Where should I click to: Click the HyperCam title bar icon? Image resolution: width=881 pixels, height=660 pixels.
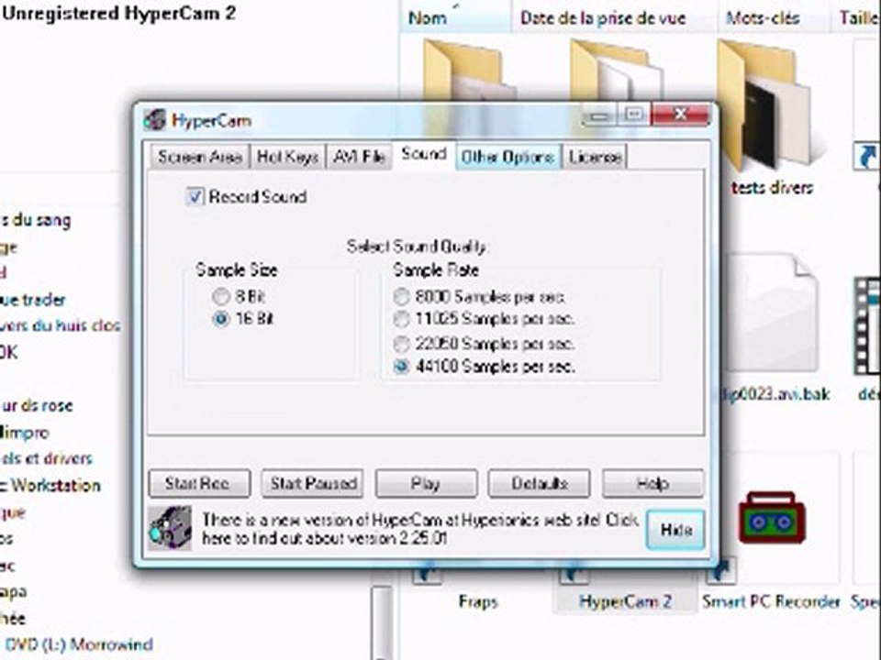154,120
